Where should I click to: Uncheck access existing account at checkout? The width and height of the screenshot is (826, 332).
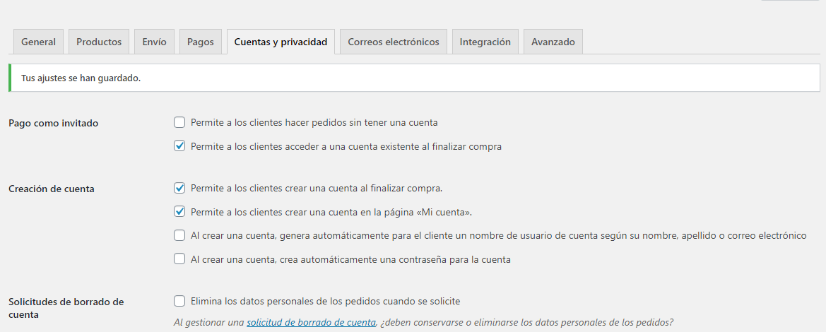179,146
